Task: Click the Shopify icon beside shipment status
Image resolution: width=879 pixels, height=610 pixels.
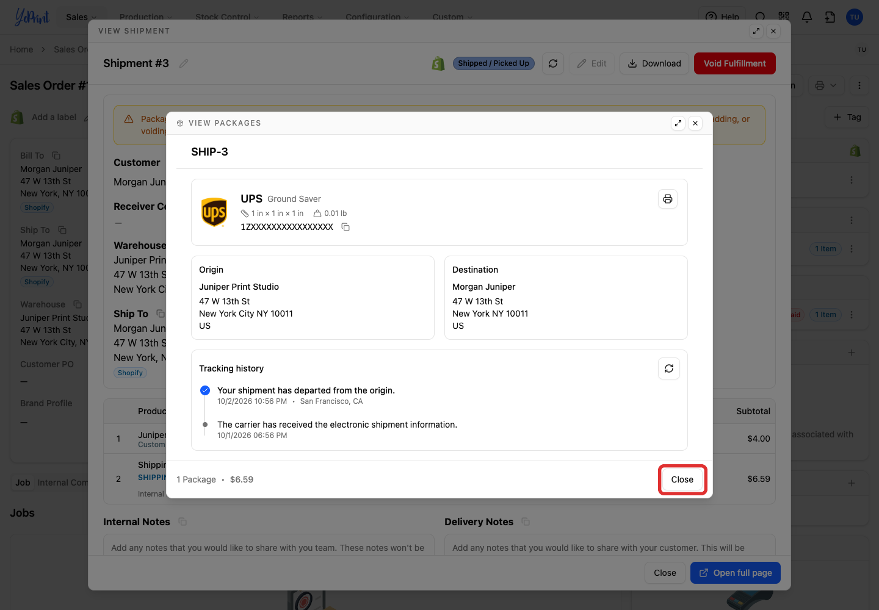Action: click(438, 63)
